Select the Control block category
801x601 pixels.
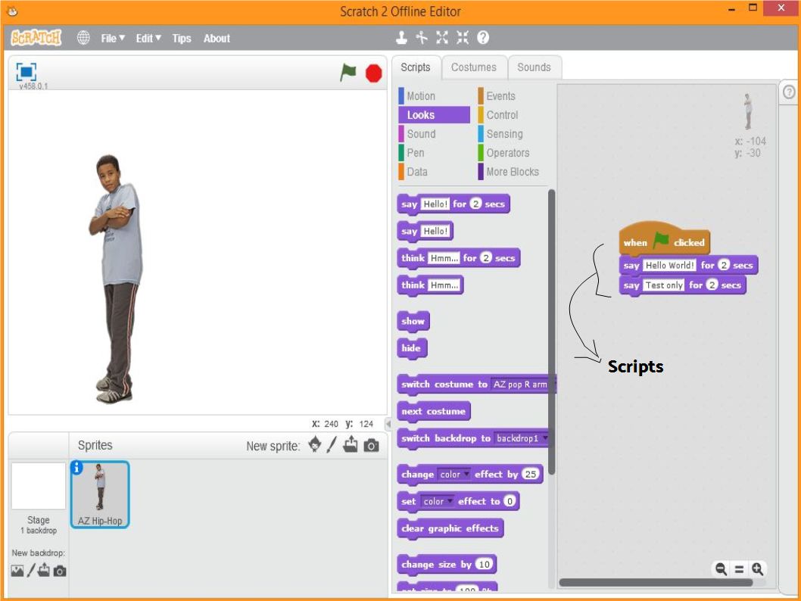coord(503,114)
